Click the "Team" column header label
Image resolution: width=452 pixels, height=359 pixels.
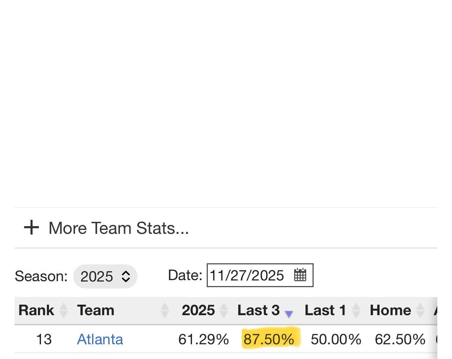pyautogui.click(x=96, y=310)
